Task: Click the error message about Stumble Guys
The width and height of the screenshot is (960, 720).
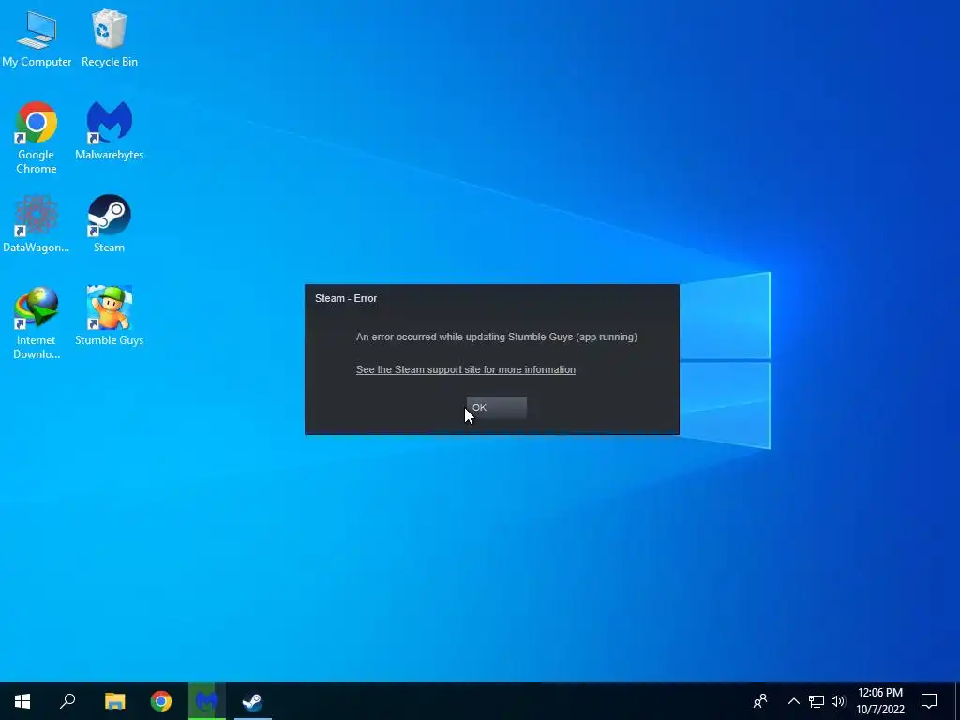Action: coord(497,337)
